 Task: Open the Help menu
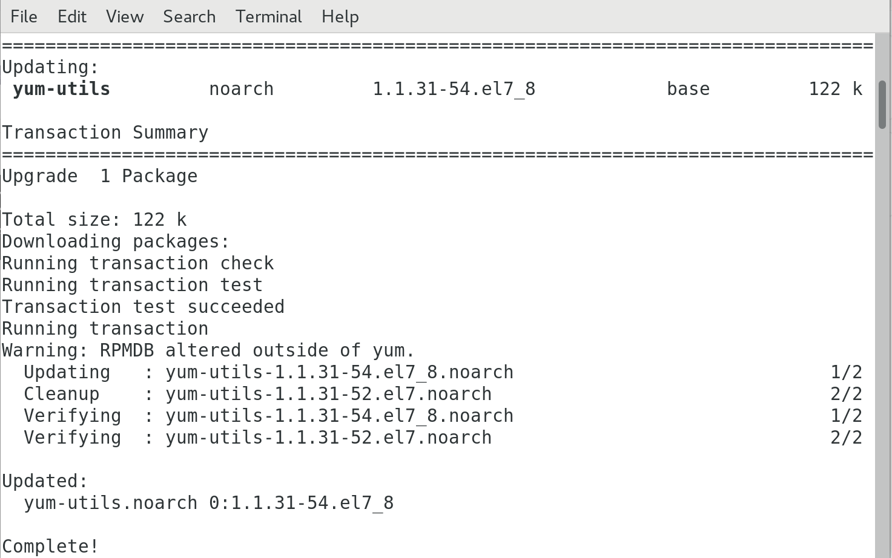coord(340,16)
